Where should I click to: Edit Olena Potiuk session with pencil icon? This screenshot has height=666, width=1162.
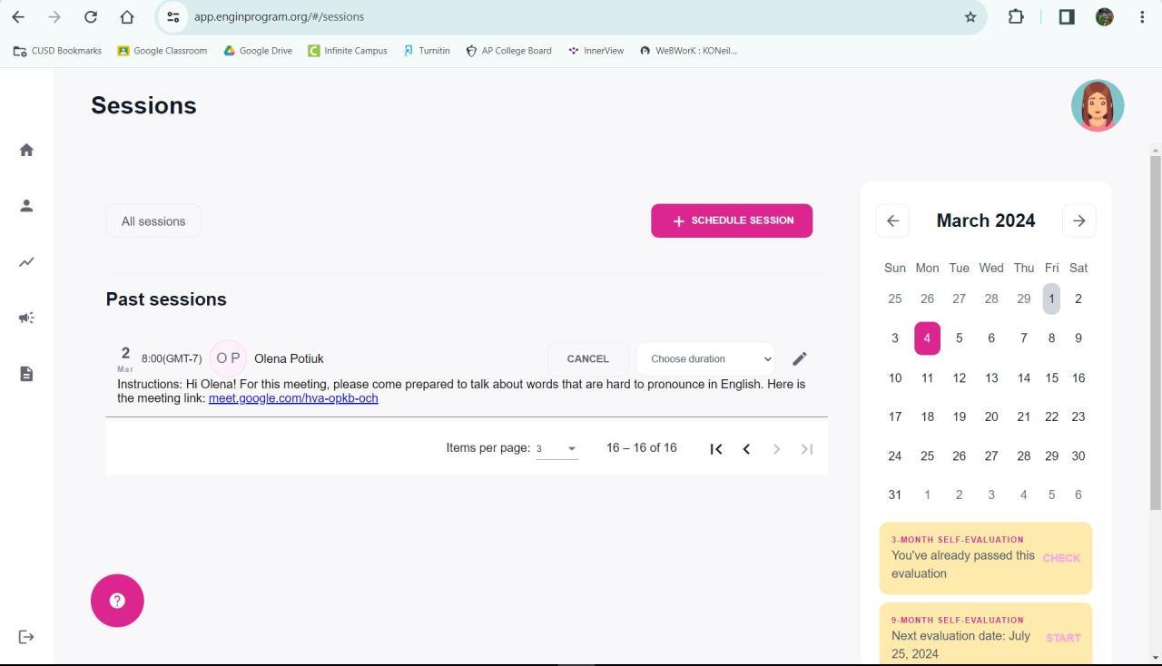tap(800, 358)
